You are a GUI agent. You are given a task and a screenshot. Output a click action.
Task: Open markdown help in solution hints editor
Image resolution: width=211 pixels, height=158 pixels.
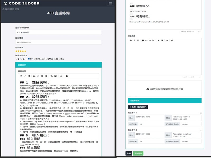coord(172,40)
